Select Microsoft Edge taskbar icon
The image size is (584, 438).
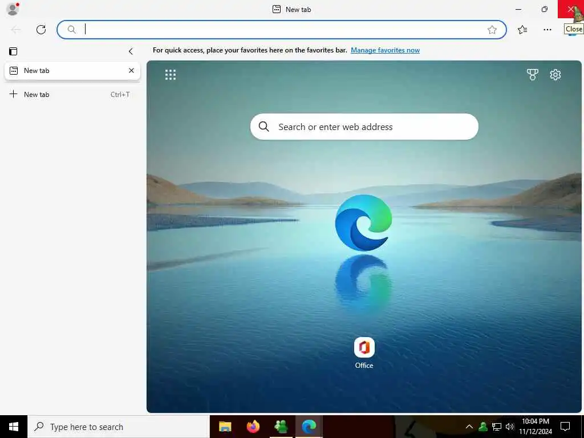309,427
